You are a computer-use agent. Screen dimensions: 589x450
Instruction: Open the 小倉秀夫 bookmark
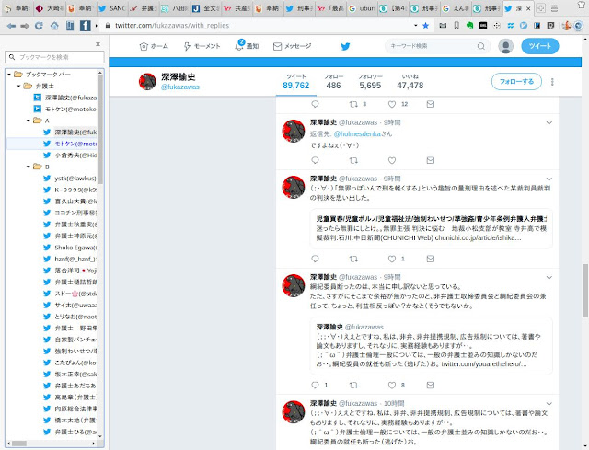pos(71,156)
